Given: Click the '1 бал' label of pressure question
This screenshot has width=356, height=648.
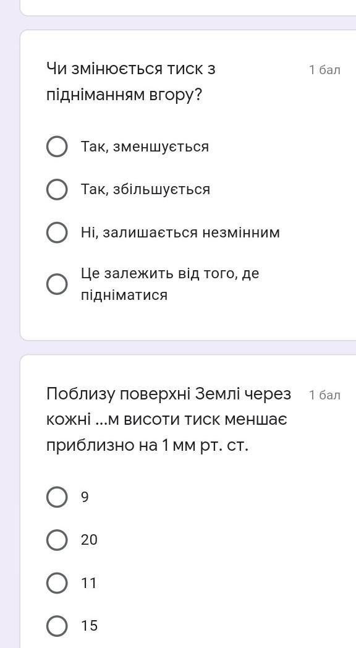Looking at the screenshot, I should pos(324,70).
